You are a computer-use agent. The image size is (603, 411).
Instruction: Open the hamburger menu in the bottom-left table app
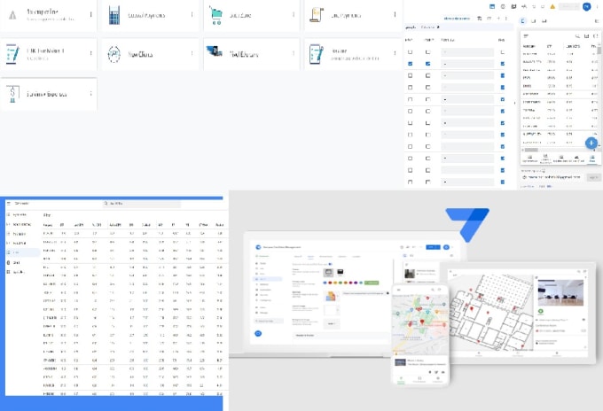point(9,203)
